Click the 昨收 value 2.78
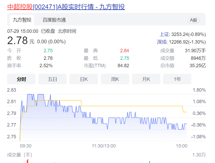This screenshot has height=163, width=215. pyautogui.click(x=48, y=58)
